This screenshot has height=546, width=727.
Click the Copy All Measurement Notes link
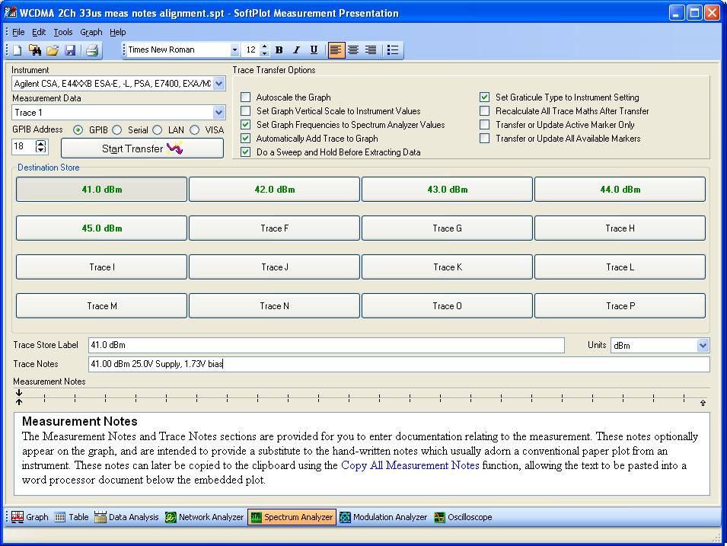click(410, 465)
